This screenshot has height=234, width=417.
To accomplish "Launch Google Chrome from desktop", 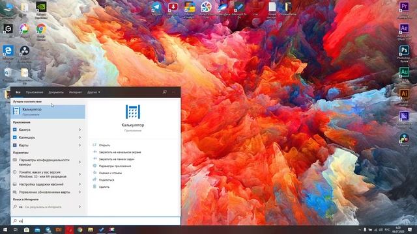I will click(x=41, y=29).
